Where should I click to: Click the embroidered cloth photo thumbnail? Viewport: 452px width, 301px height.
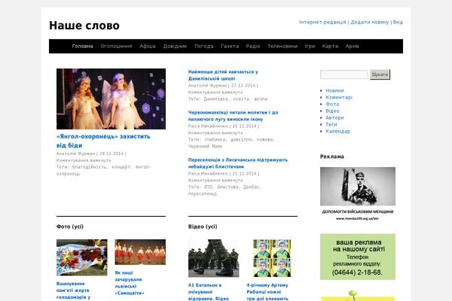click(82, 257)
